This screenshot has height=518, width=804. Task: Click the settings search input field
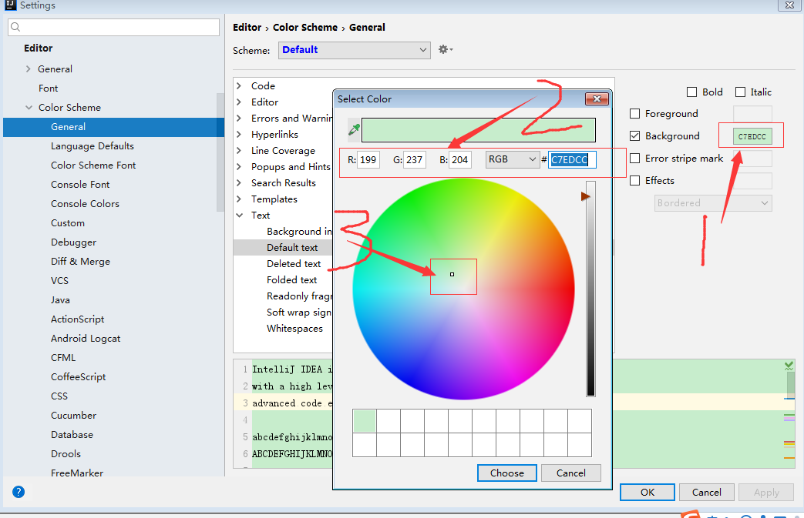114,27
